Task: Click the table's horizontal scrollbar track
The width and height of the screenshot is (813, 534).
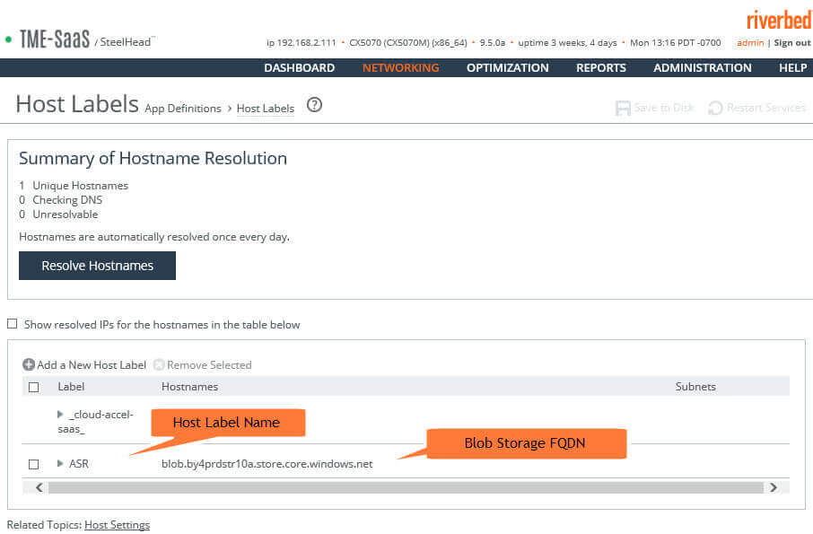Action: pyautogui.click(x=406, y=487)
